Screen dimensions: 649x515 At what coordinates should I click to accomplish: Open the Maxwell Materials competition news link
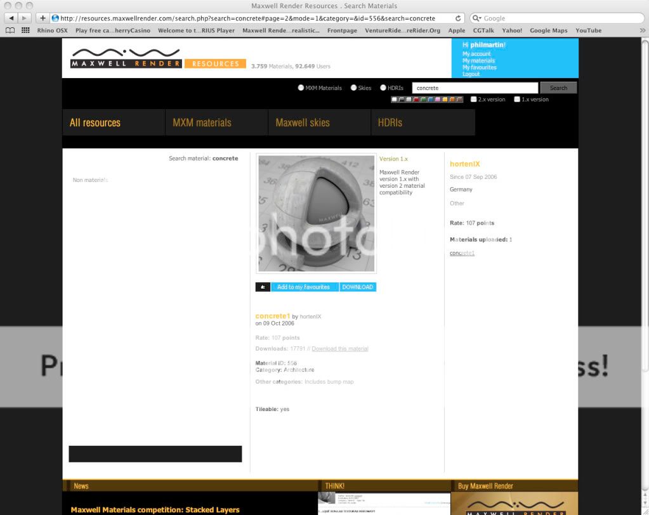coord(155,510)
